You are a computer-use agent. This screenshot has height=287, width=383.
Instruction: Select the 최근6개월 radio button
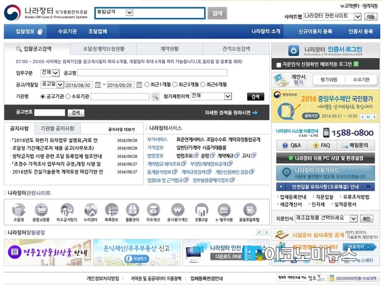203,85
